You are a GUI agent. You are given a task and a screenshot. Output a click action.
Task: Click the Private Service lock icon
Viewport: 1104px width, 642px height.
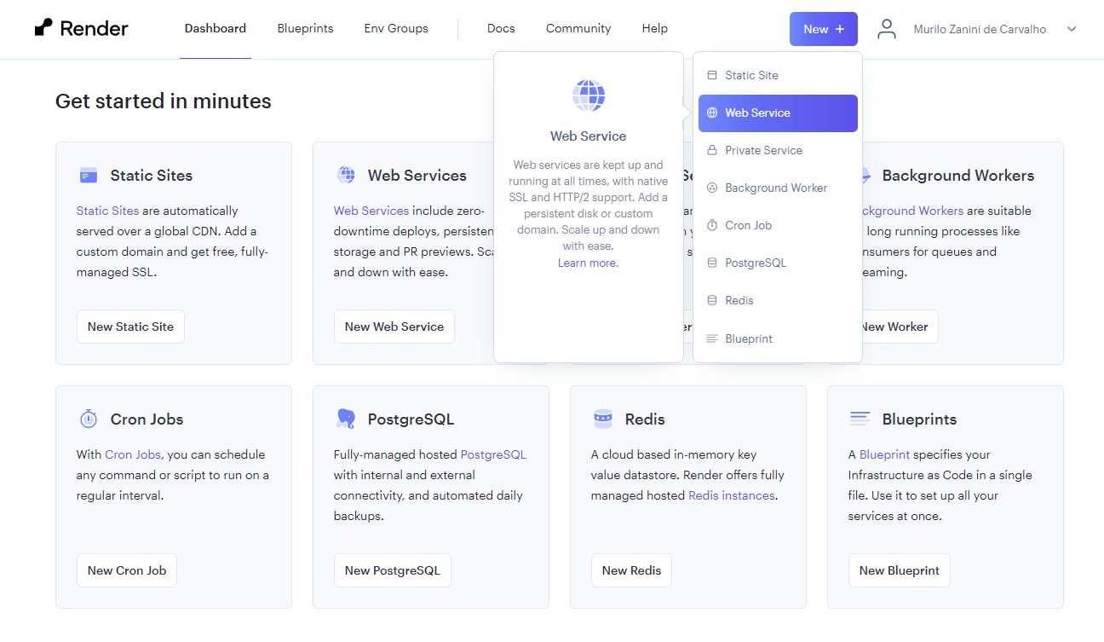712,150
